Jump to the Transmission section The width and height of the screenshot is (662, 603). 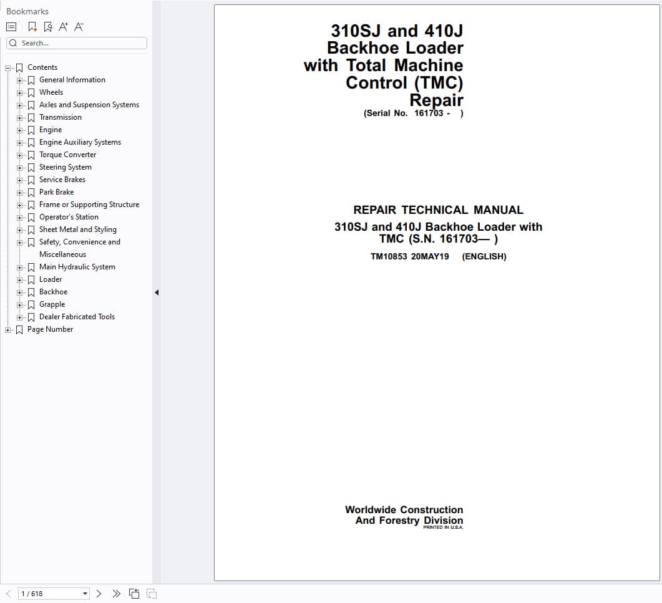[61, 117]
